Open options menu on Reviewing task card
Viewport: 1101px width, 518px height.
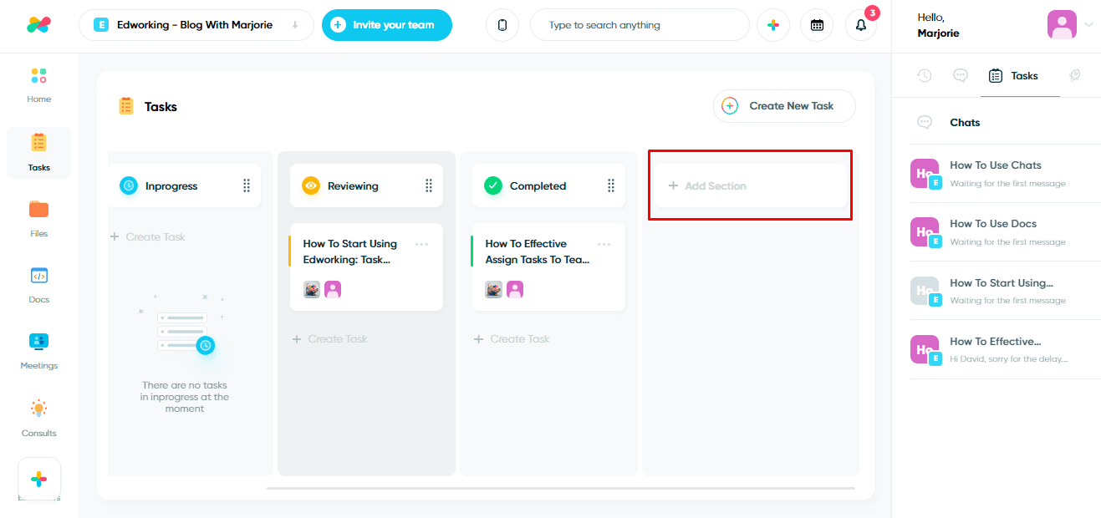click(x=422, y=244)
